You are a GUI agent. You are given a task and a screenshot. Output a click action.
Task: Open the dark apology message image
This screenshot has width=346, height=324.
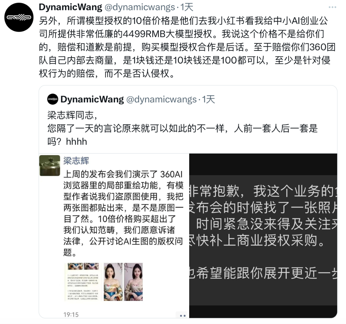(263, 236)
